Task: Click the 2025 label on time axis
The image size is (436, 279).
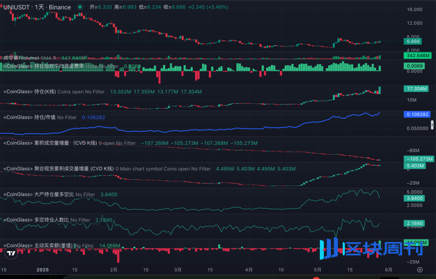Action: click(x=42, y=270)
